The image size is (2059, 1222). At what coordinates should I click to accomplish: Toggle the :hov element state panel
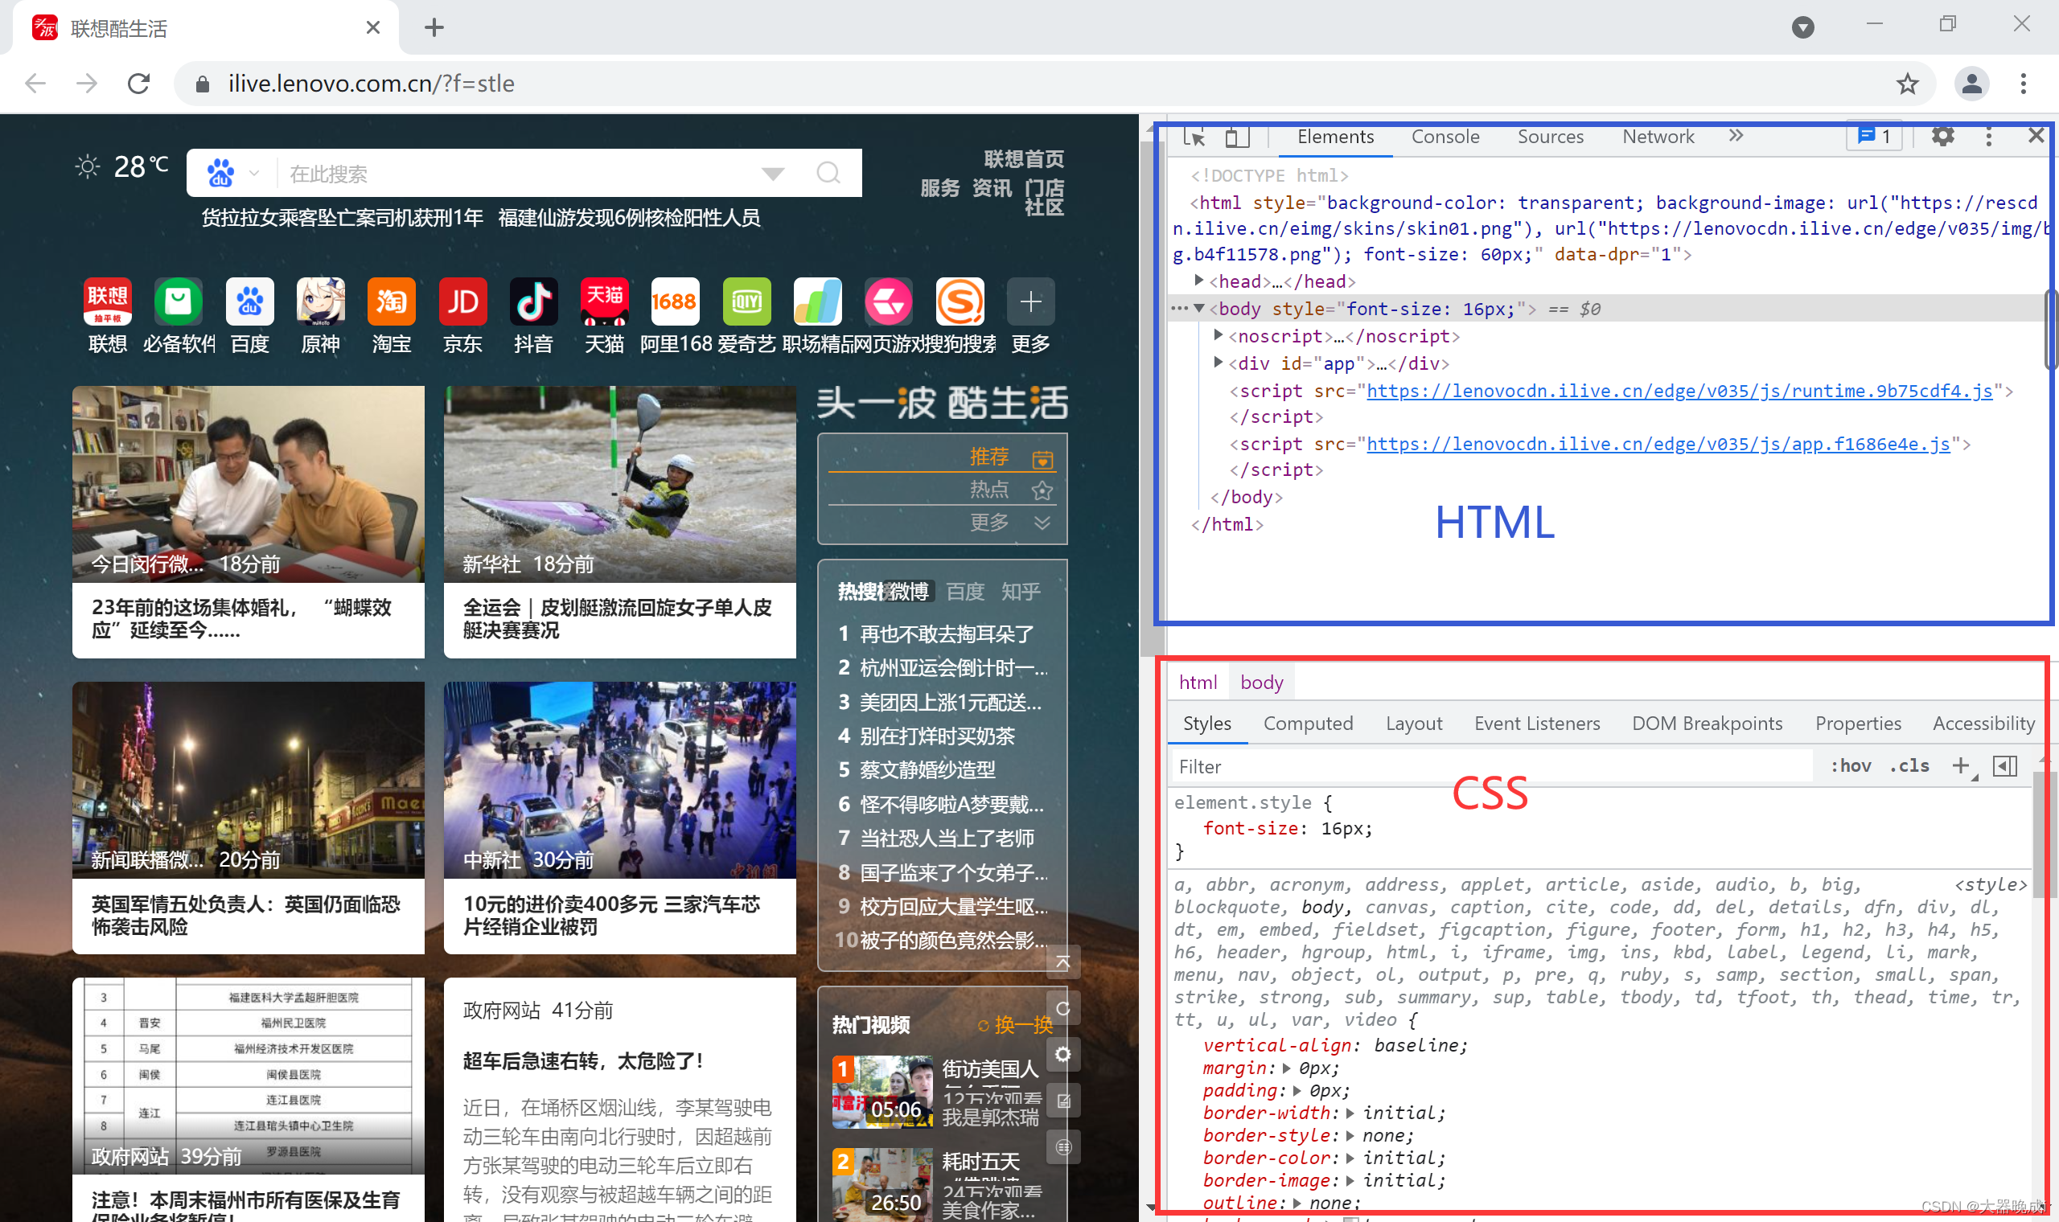tap(1850, 766)
